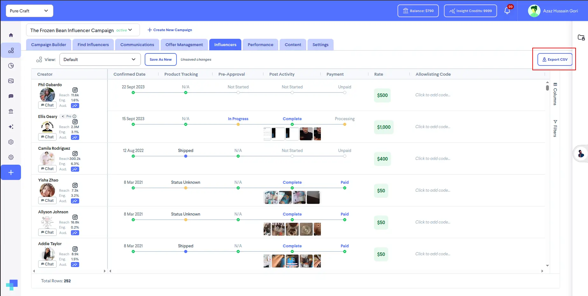The height and width of the screenshot is (296, 588).
Task: Open the chat messages sidebar icon
Action: point(11,96)
